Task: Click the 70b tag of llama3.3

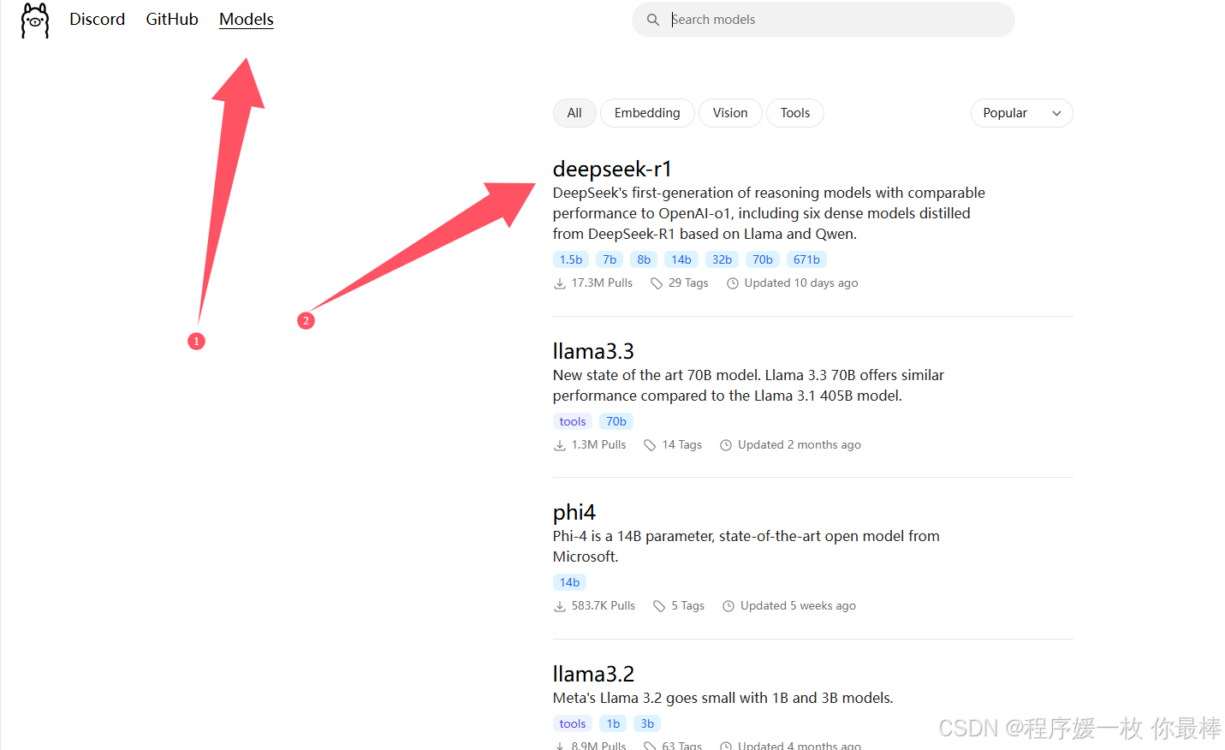Action: (616, 421)
